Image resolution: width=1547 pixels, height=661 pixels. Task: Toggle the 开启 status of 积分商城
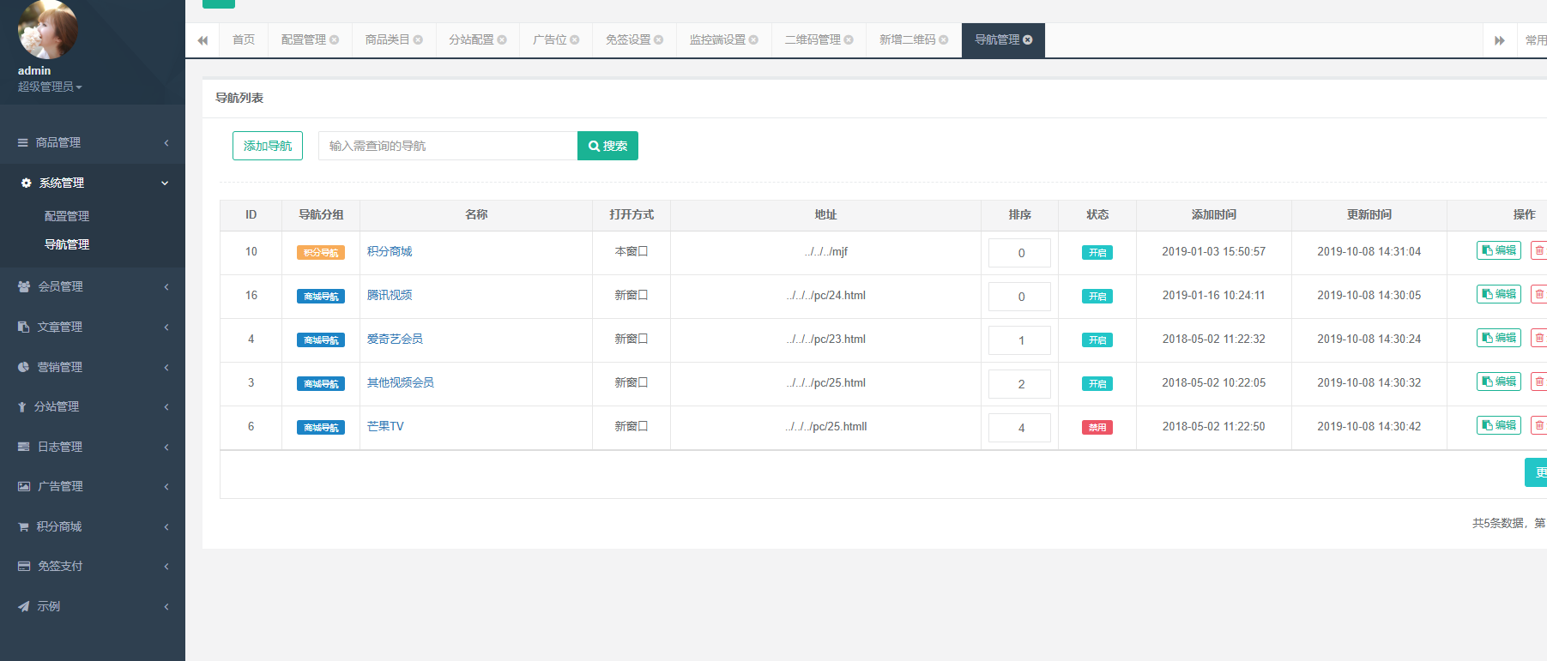(1097, 253)
